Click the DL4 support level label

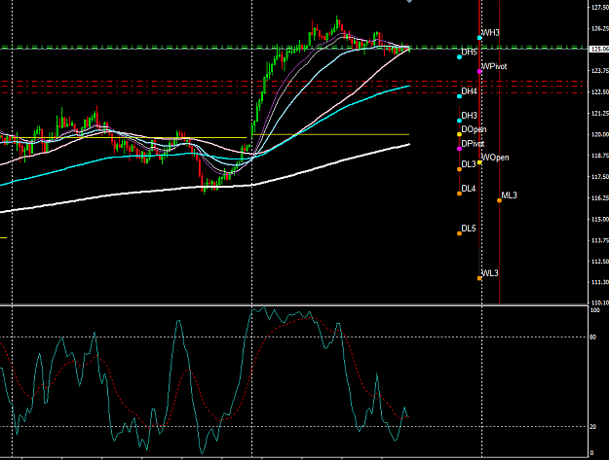pyautogui.click(x=469, y=189)
